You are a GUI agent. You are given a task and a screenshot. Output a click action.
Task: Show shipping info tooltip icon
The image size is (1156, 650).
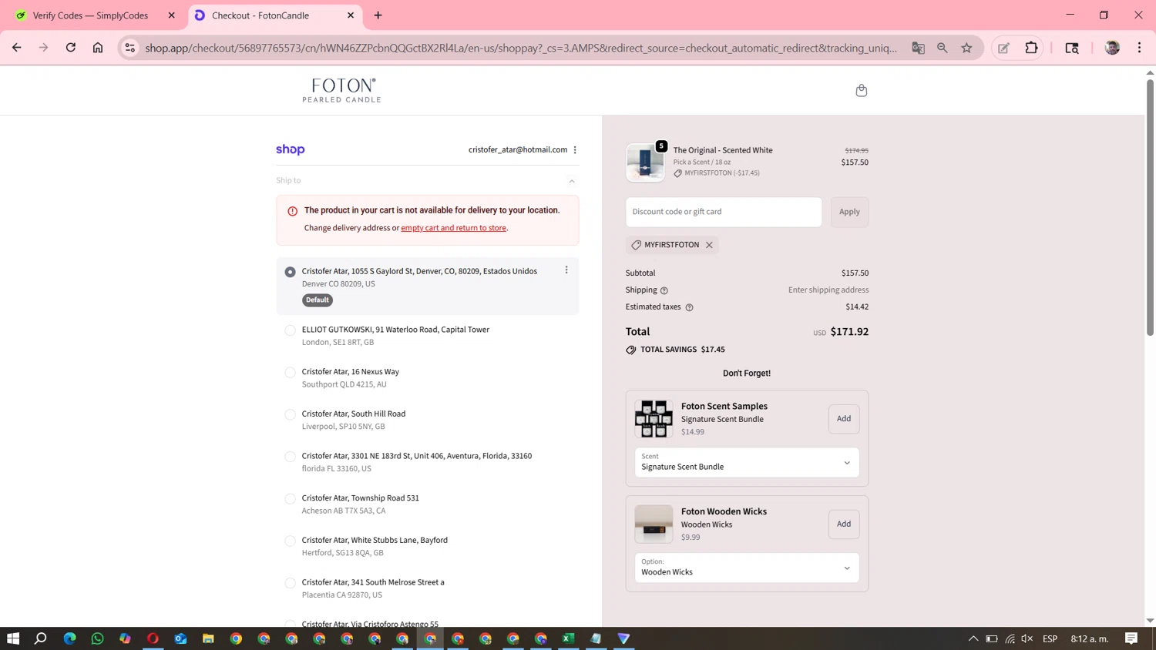pos(664,290)
